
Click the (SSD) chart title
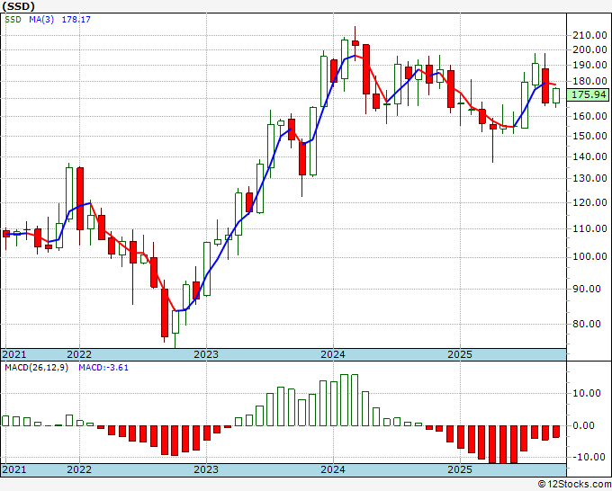pyautogui.click(x=18, y=6)
